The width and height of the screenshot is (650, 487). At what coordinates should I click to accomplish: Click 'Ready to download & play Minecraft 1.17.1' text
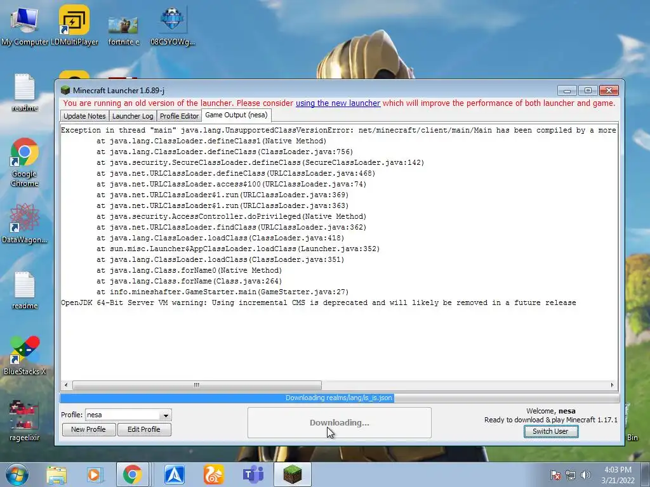coord(551,420)
